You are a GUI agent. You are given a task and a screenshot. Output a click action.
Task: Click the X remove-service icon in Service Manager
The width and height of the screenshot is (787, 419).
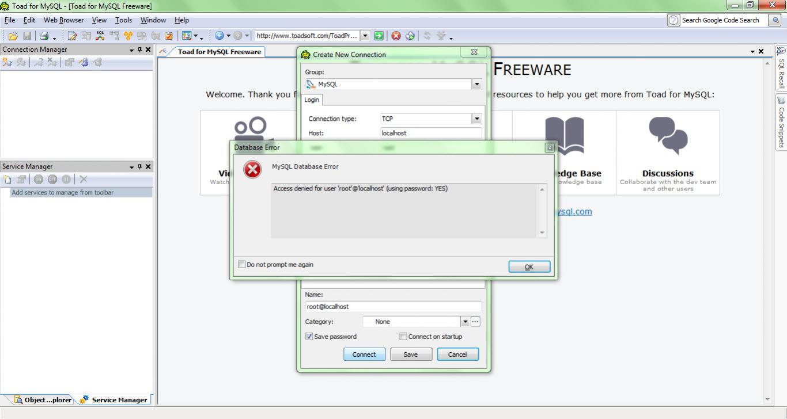tap(84, 180)
